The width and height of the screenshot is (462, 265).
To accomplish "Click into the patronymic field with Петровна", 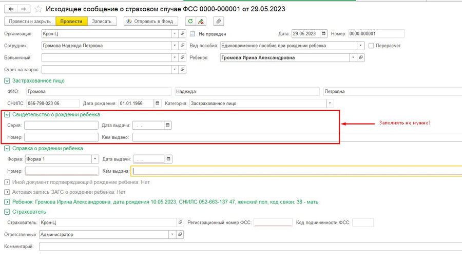I will (393, 91).
